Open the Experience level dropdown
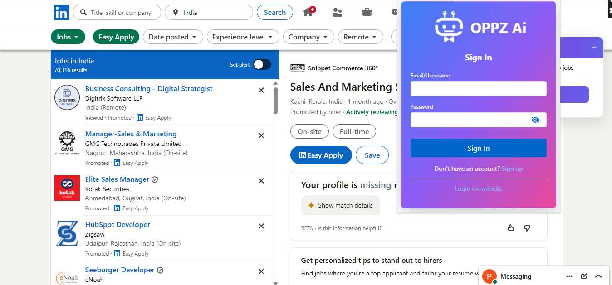The image size is (612, 285). click(x=243, y=37)
